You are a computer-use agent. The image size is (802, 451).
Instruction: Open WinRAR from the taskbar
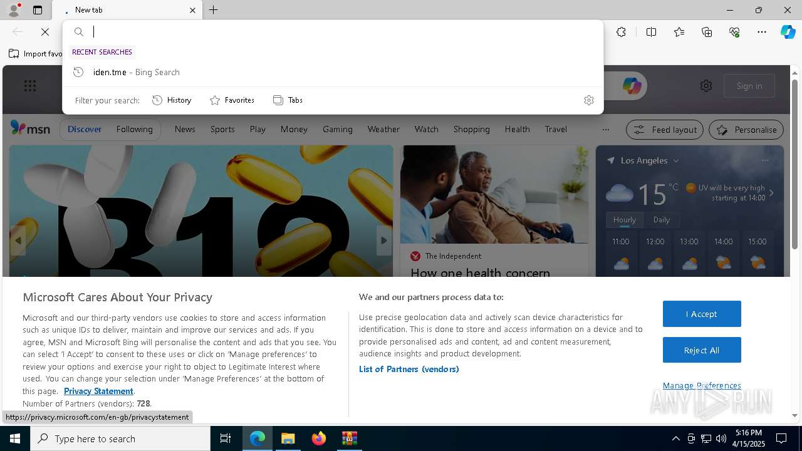[x=349, y=438]
